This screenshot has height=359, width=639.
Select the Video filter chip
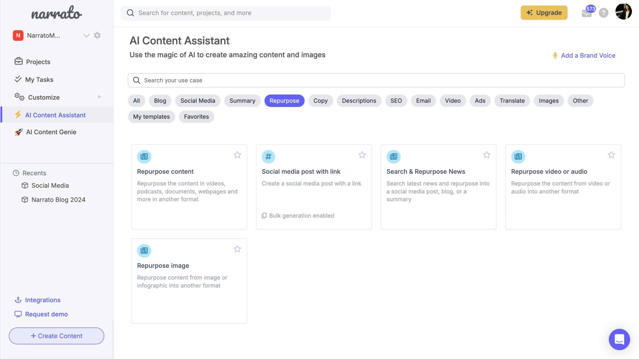point(453,100)
